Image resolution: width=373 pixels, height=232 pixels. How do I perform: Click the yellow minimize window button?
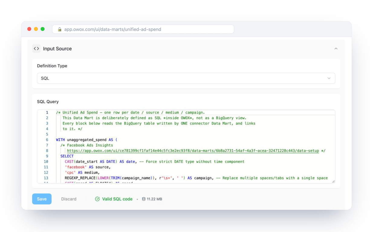(x=36, y=29)
